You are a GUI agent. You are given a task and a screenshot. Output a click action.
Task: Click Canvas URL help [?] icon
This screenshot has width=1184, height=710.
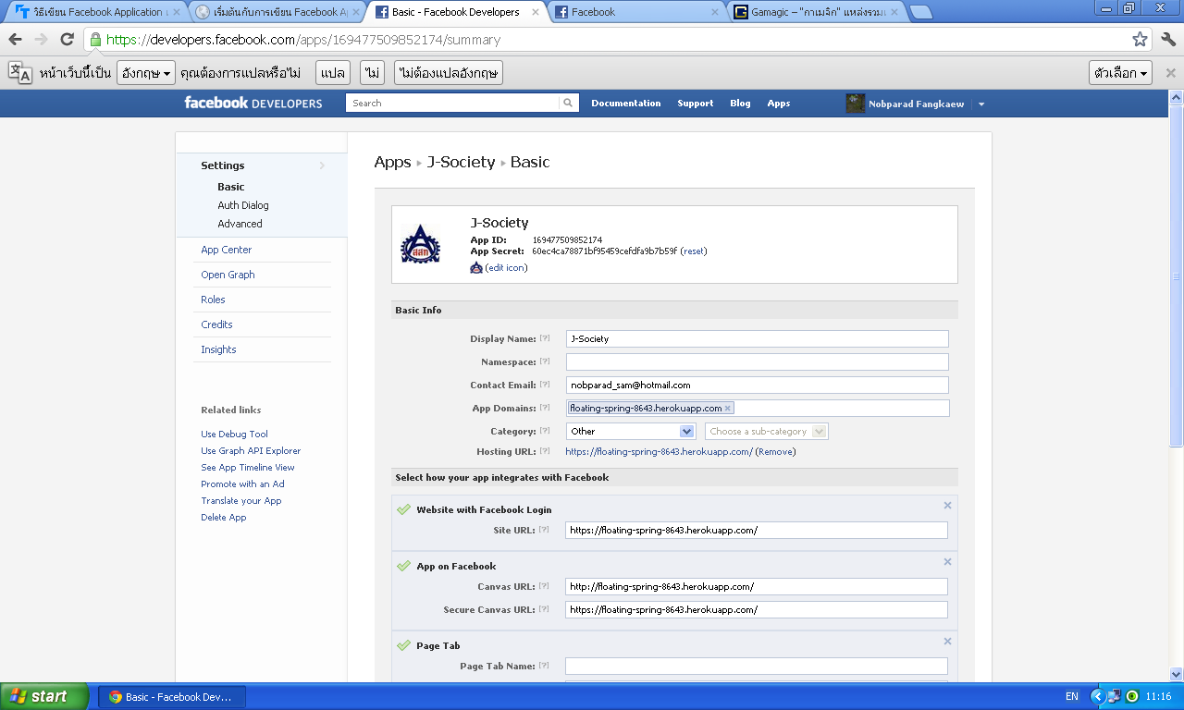(x=545, y=586)
